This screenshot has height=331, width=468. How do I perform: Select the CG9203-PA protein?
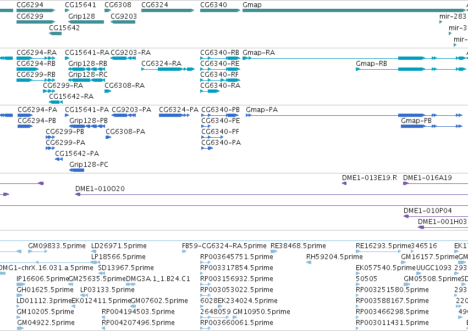[124, 115]
